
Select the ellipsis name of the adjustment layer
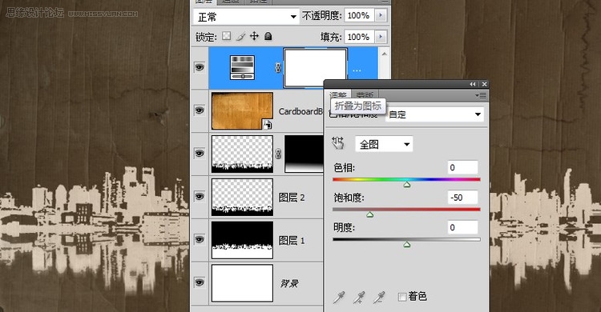[357, 70]
